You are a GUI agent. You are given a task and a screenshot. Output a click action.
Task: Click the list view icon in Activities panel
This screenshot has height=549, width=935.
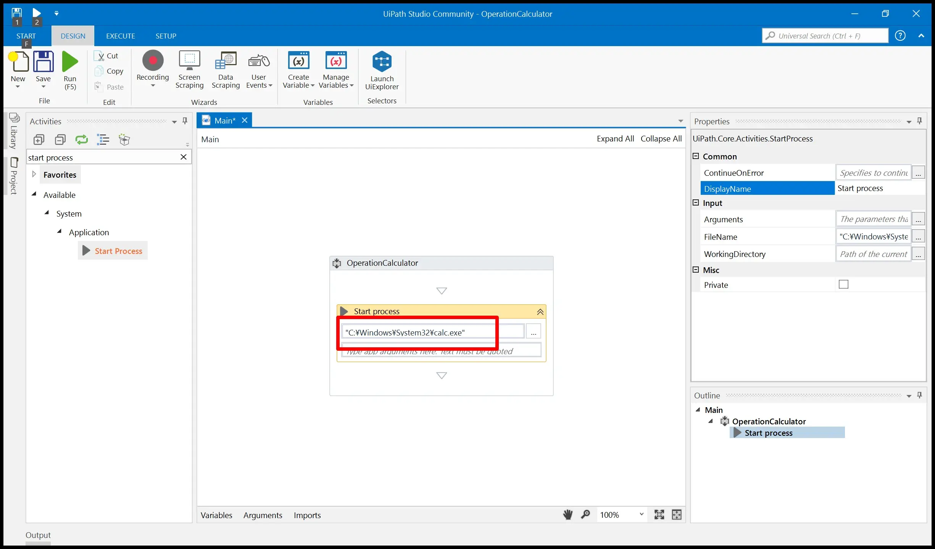pos(103,140)
